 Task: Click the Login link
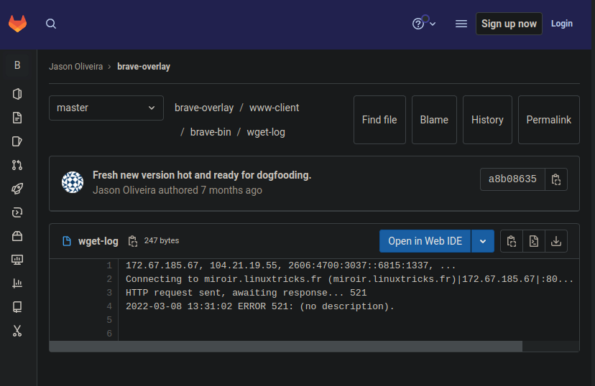point(562,24)
